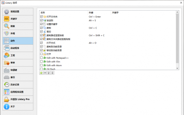This screenshot has height=115, width=184.
Task: Open the 工程 projects section
Action: click(18, 55)
